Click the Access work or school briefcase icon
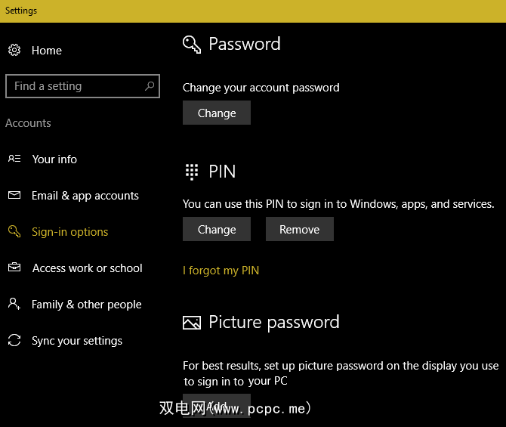The height and width of the screenshot is (427, 506). click(x=14, y=268)
